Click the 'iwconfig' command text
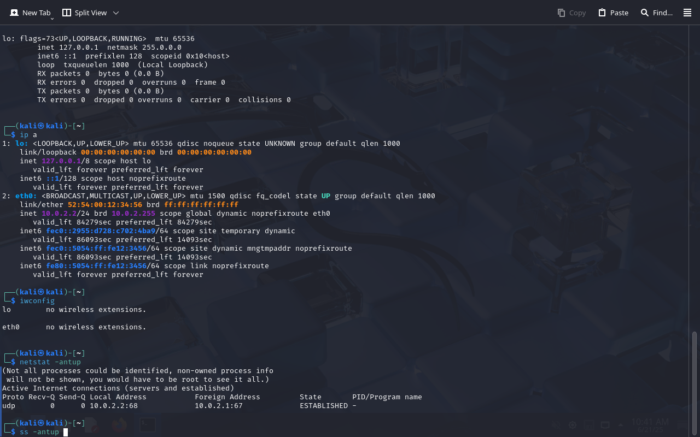This screenshot has height=437, width=700. (x=37, y=301)
